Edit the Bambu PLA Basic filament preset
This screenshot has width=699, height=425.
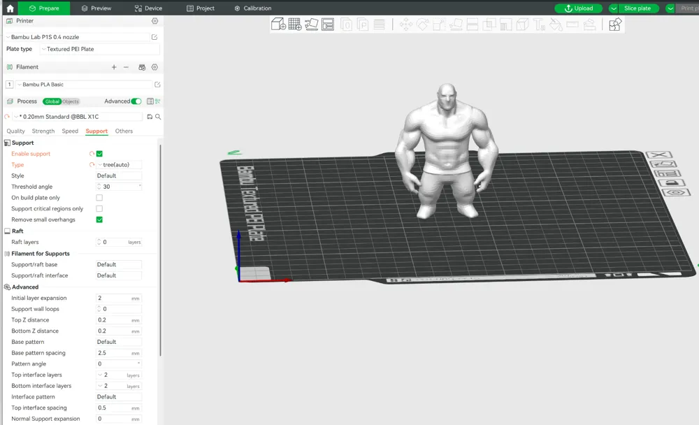tap(157, 85)
